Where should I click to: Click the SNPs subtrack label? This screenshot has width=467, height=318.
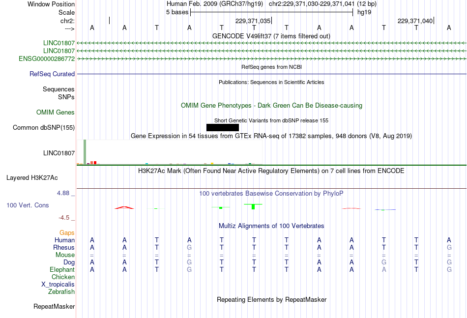coord(66,97)
